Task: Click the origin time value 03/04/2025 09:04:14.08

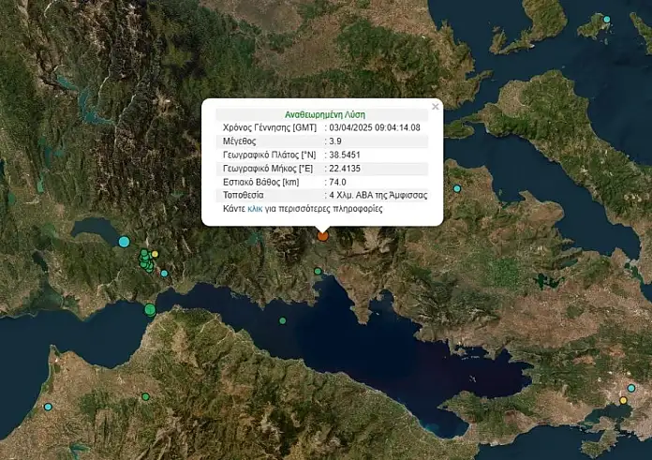Action: 373,127
